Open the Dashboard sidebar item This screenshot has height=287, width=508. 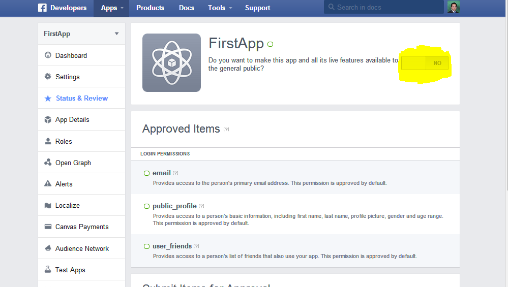point(82,55)
